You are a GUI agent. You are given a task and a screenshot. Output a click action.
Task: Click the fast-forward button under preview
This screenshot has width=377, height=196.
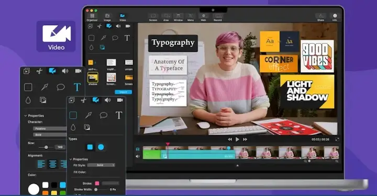(245, 140)
